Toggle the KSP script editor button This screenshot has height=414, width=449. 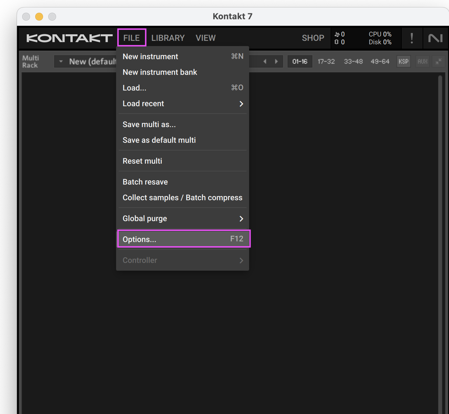[403, 61]
